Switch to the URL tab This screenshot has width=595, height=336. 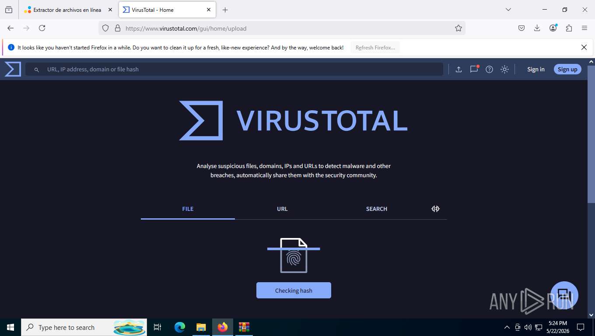(x=282, y=209)
